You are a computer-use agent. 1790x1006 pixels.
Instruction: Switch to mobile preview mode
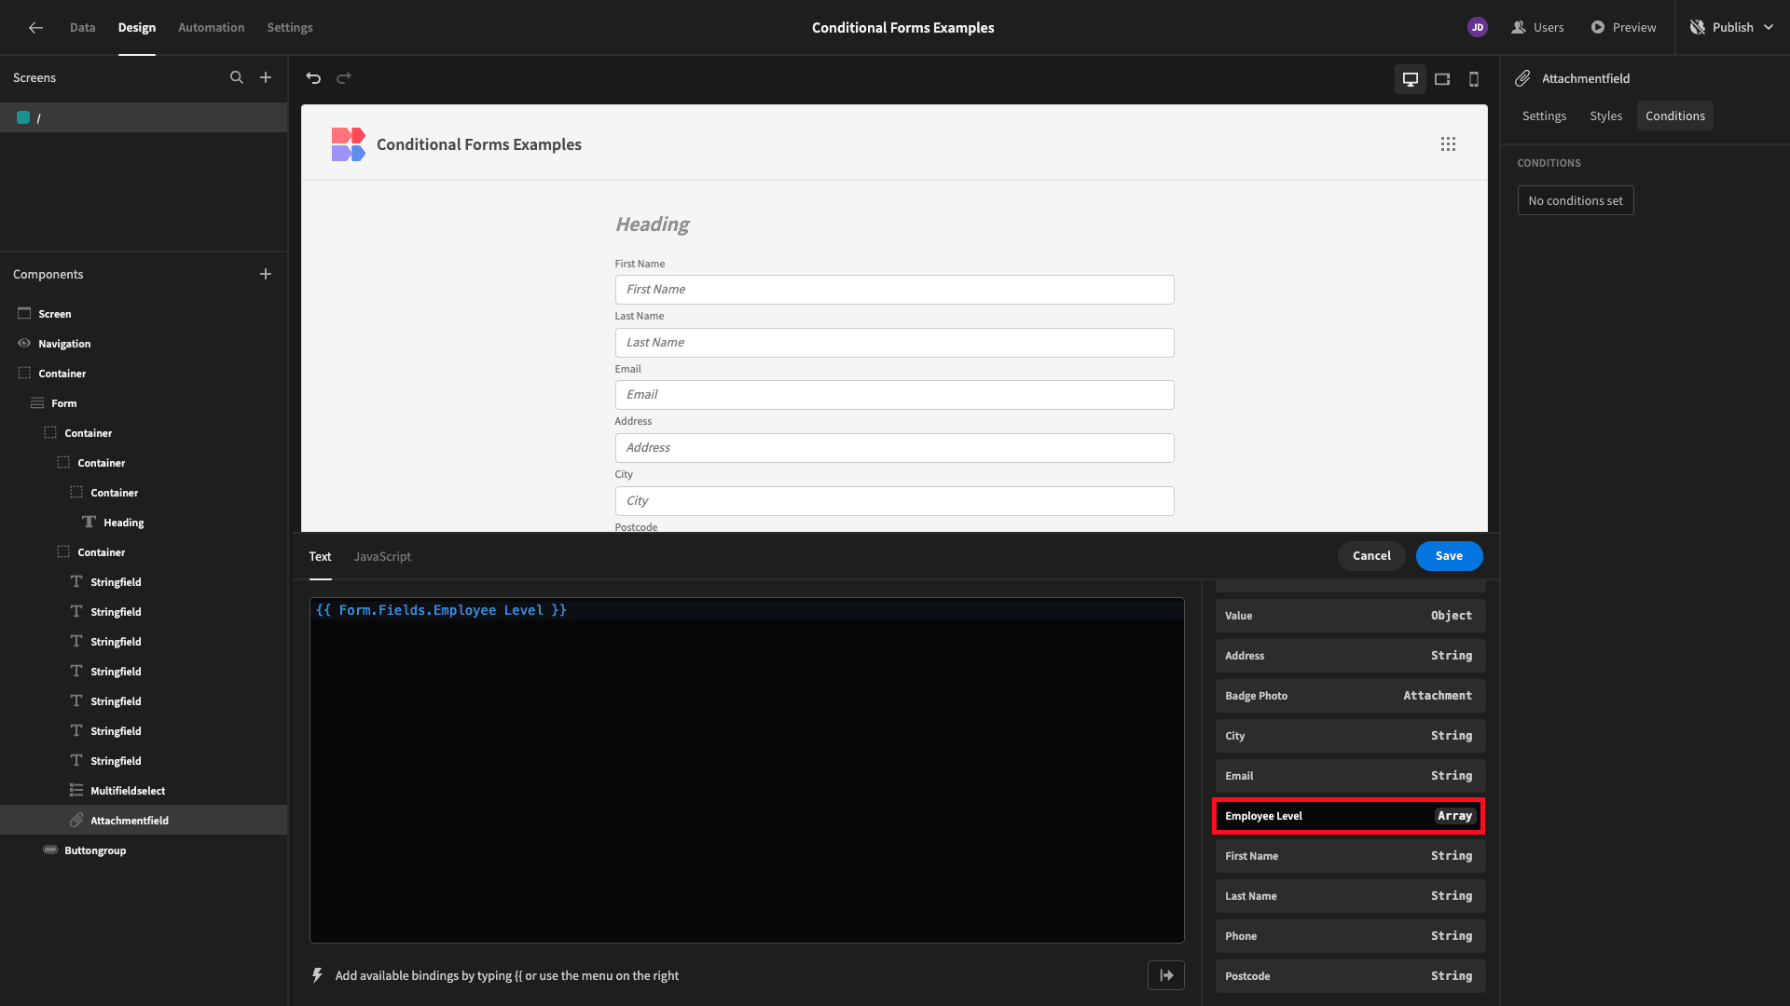tap(1474, 79)
